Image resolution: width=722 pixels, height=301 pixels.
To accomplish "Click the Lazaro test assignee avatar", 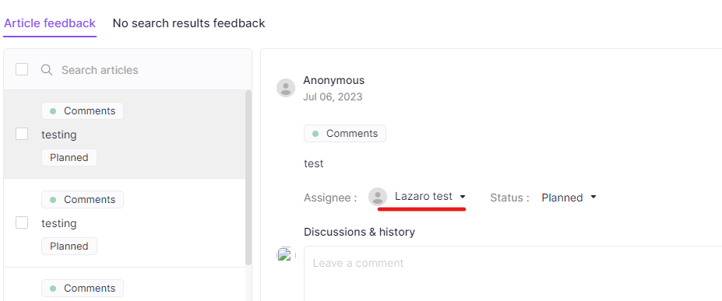I will click(378, 197).
